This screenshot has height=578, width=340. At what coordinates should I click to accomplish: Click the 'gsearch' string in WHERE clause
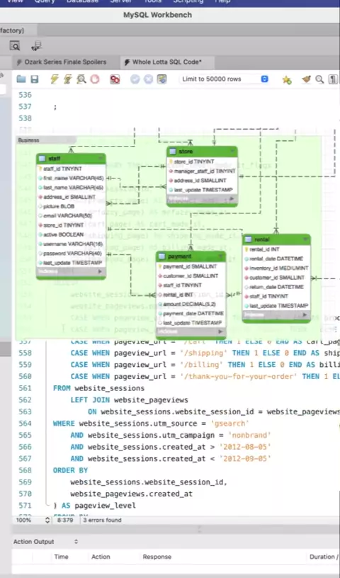pos(229,424)
